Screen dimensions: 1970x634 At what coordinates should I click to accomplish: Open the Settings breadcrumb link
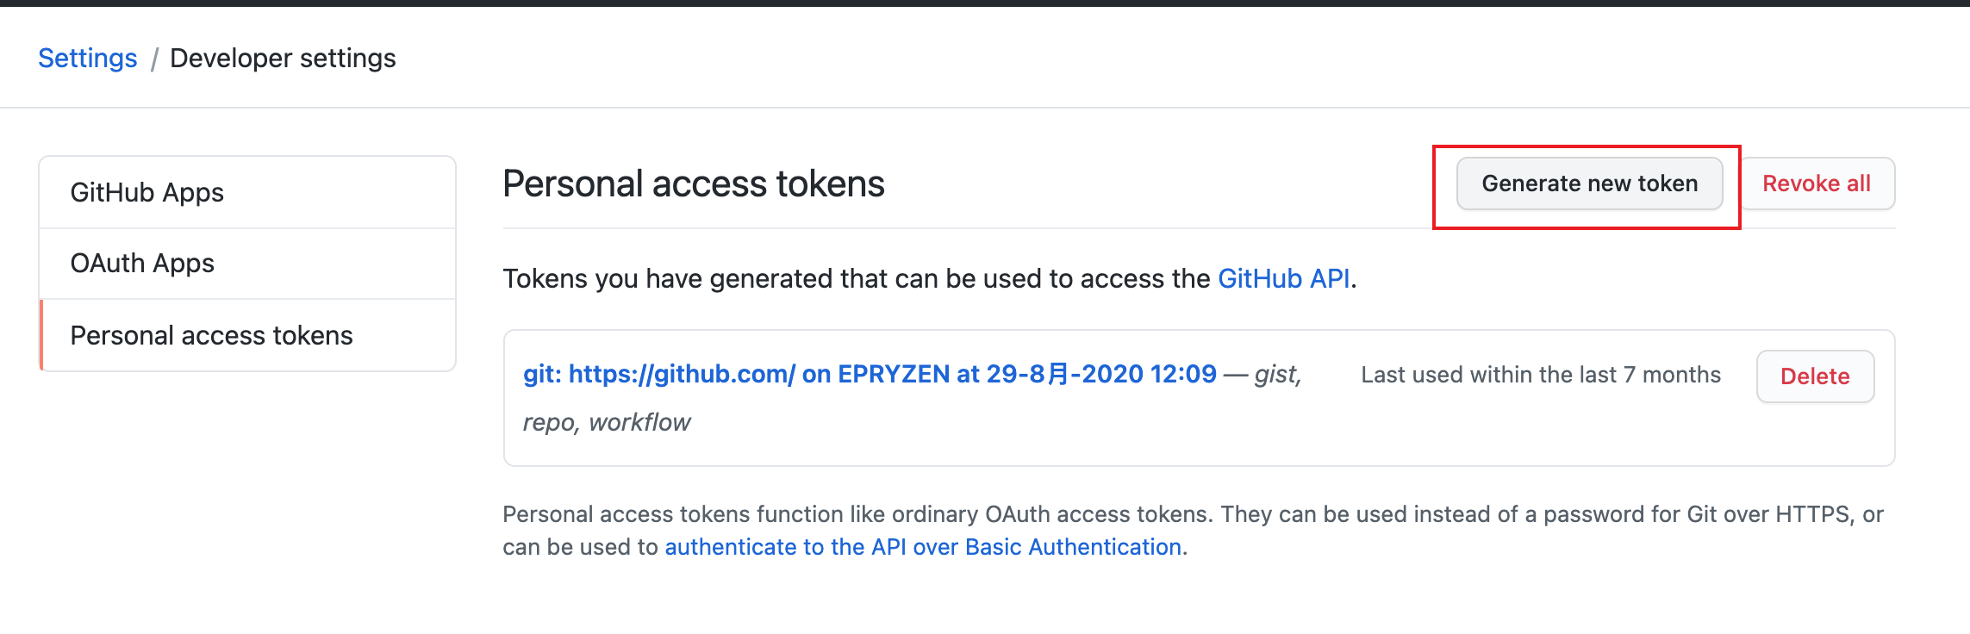(x=86, y=58)
